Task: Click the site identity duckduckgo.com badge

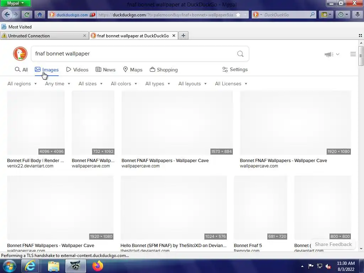Action: 72,15
